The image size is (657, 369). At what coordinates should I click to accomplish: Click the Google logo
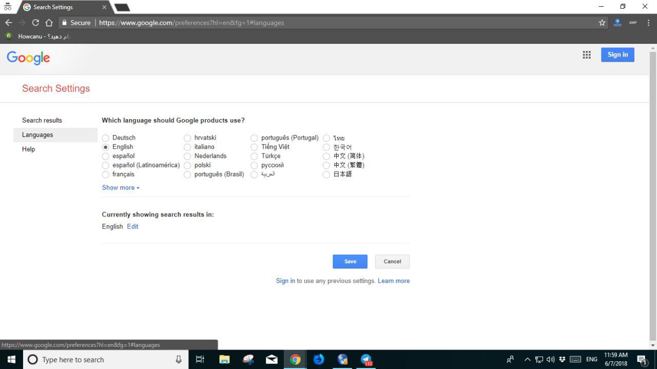coord(28,58)
